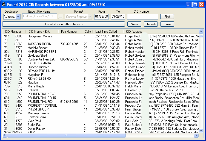
Task: Click the View button
Action: coord(134,24)
